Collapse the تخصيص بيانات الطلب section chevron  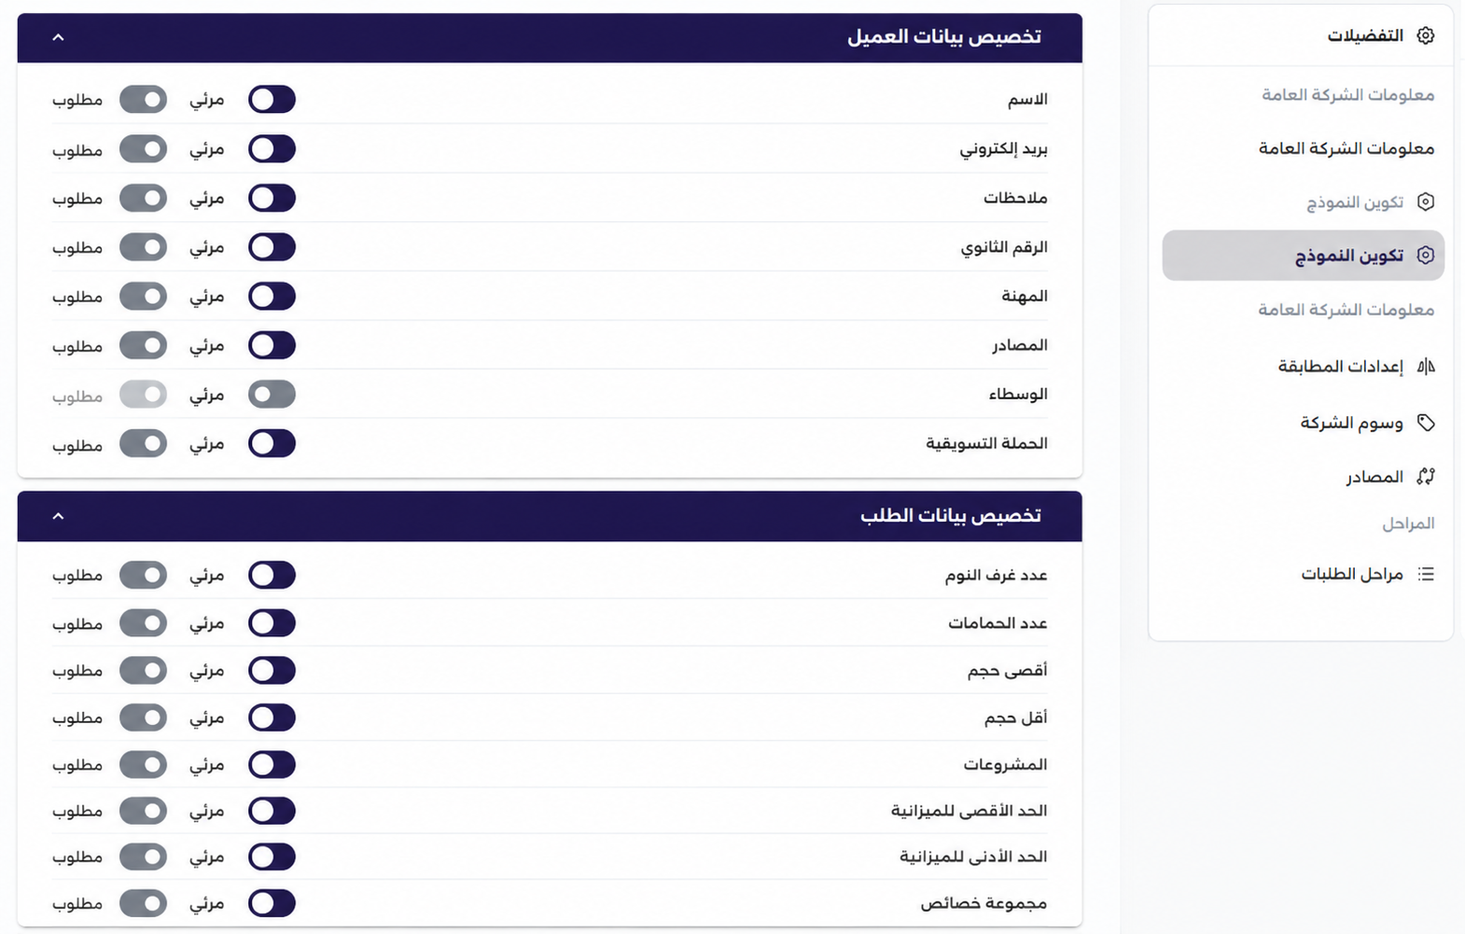coord(58,516)
